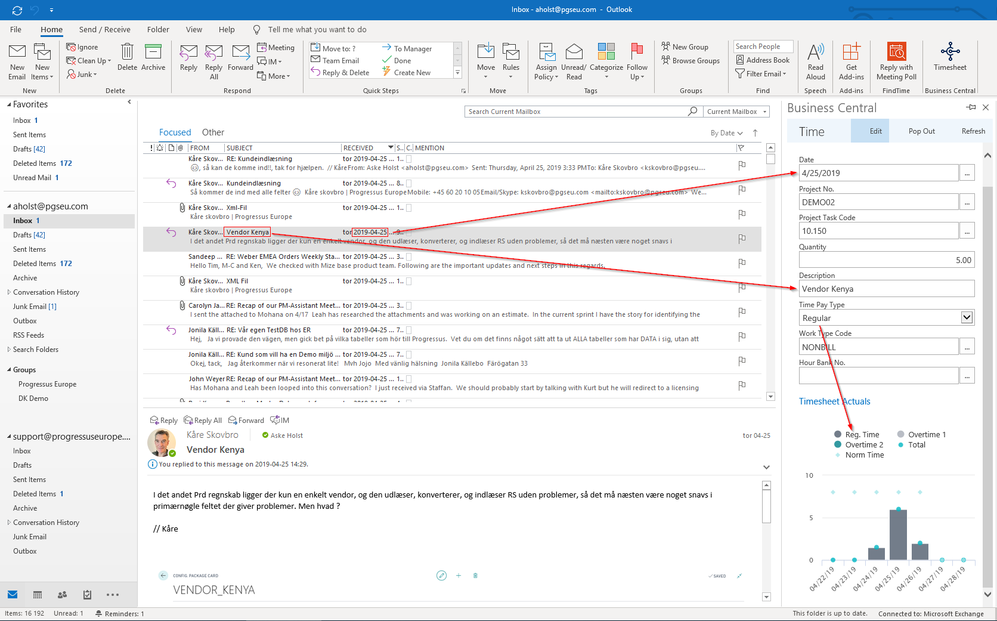Open the Timesheet Actuals link

click(834, 401)
